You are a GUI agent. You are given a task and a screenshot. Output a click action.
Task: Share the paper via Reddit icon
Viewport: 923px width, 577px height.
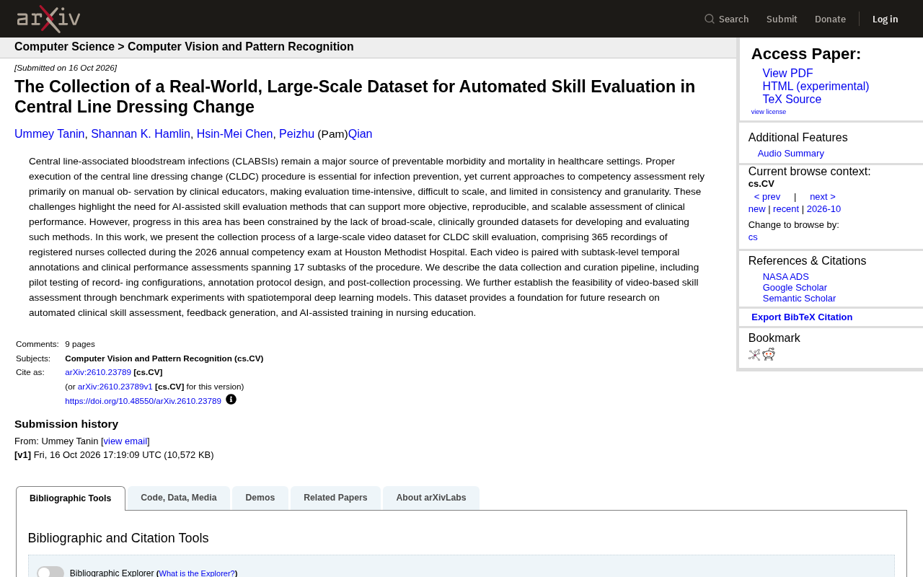769,354
